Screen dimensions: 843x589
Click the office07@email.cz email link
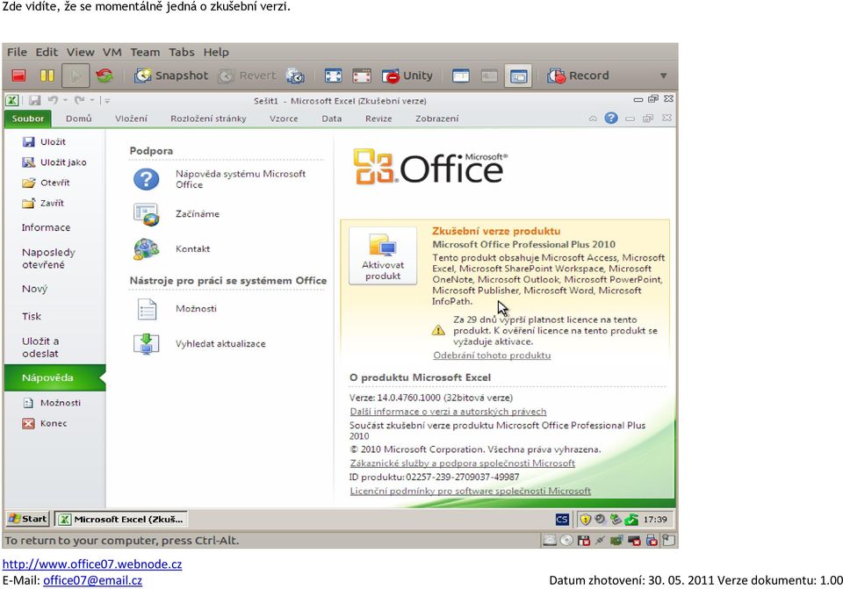pyautogui.click(x=92, y=580)
